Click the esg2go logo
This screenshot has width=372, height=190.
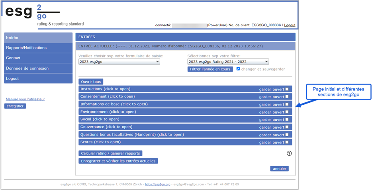pyautogui.click(x=44, y=15)
